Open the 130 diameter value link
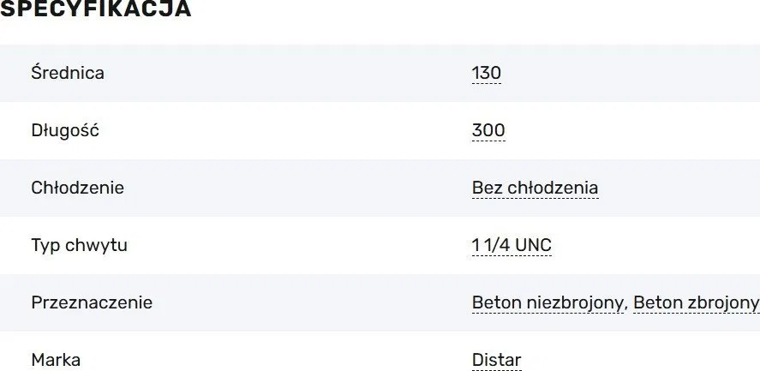Viewport: 760px width, 371px height. [486, 73]
